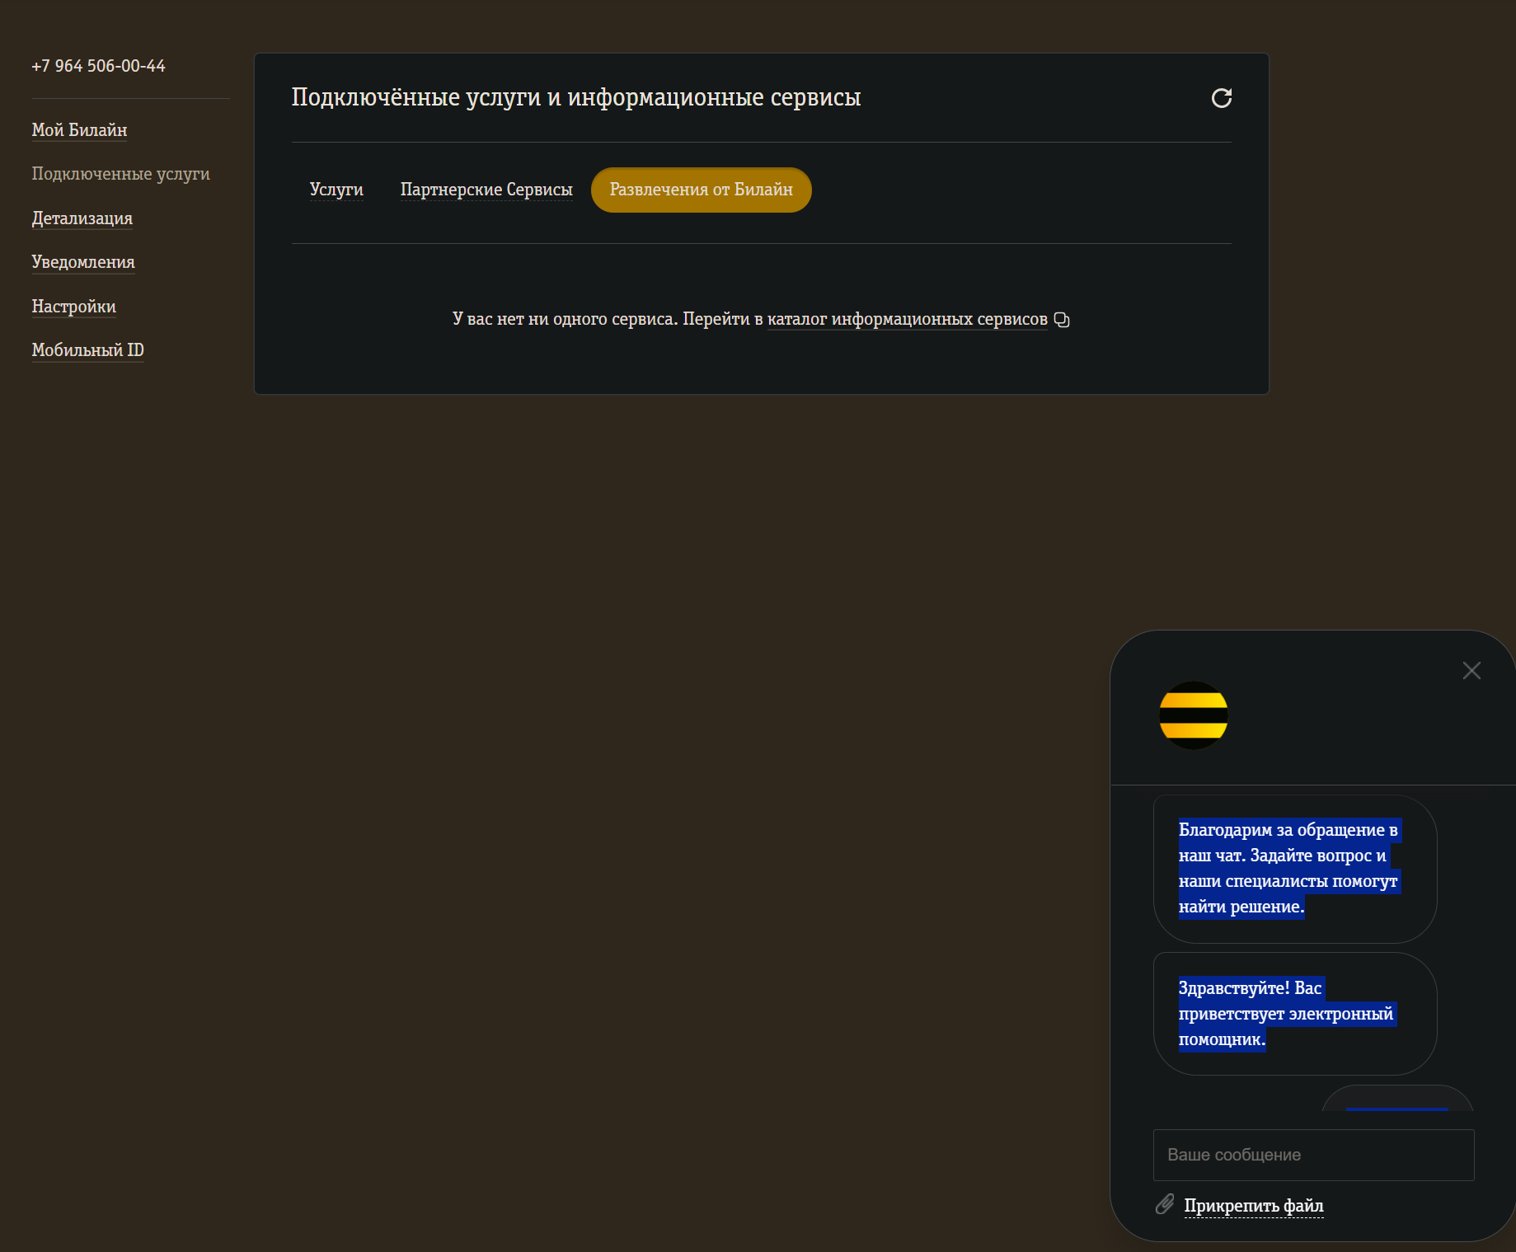Select the Развлечения от Билайн tab
Screen dimensions: 1516x1252
[701, 190]
